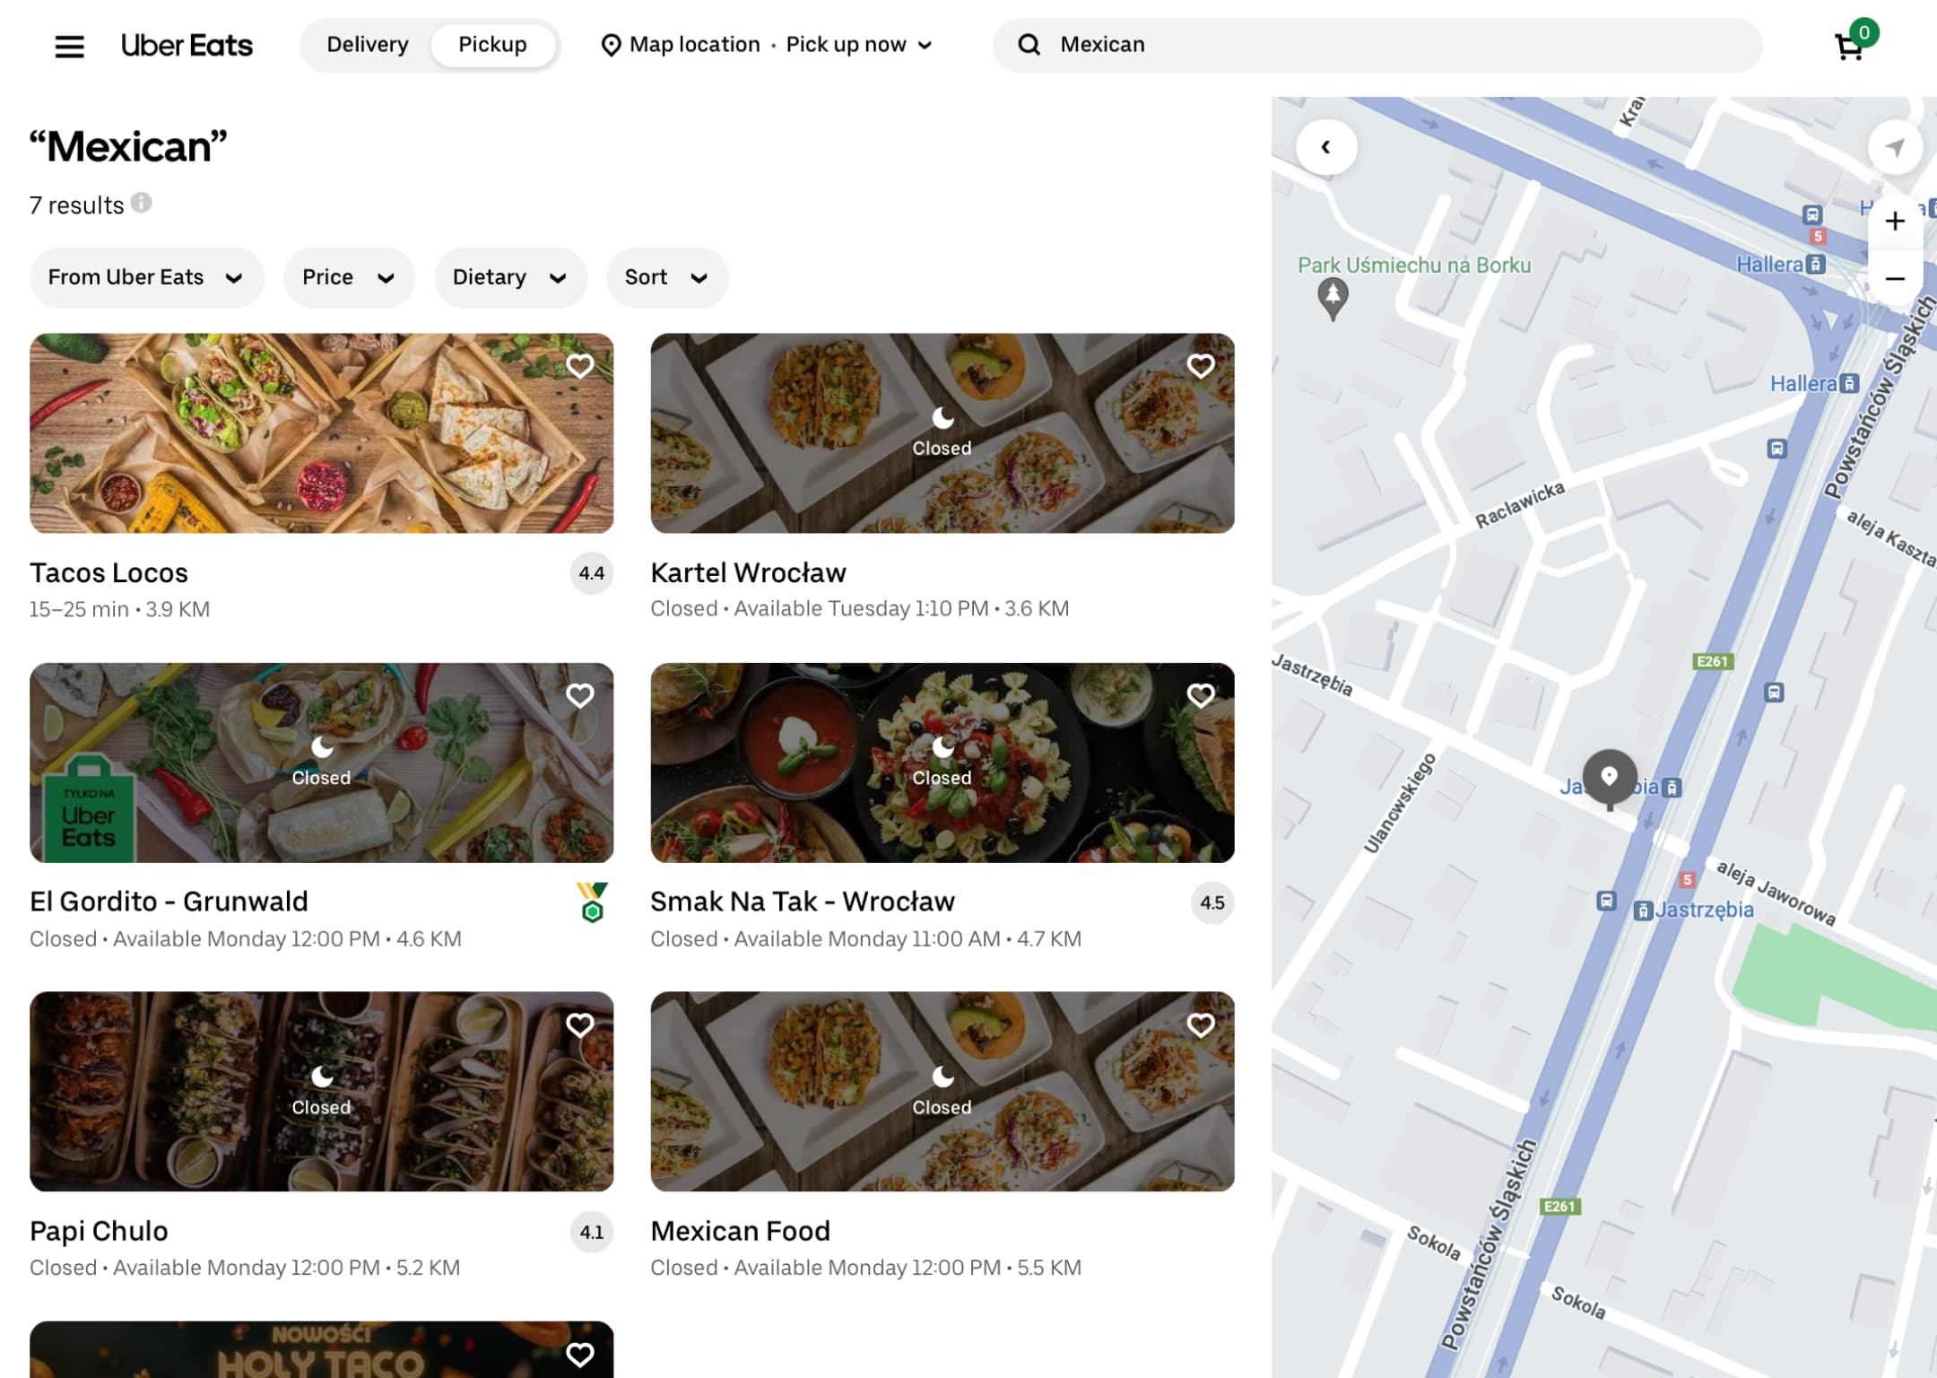Image resolution: width=1937 pixels, height=1378 pixels.
Task: Click Smak Na Tak Monday 11:00 AM text
Action: tap(866, 938)
